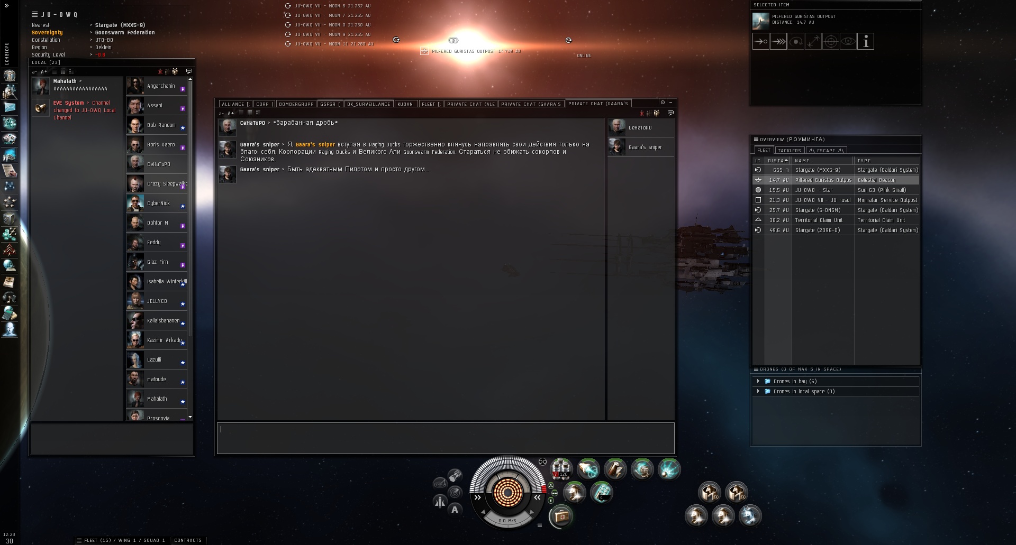
Task: Open the DK_Surveillance chat tab
Action: 369,104
